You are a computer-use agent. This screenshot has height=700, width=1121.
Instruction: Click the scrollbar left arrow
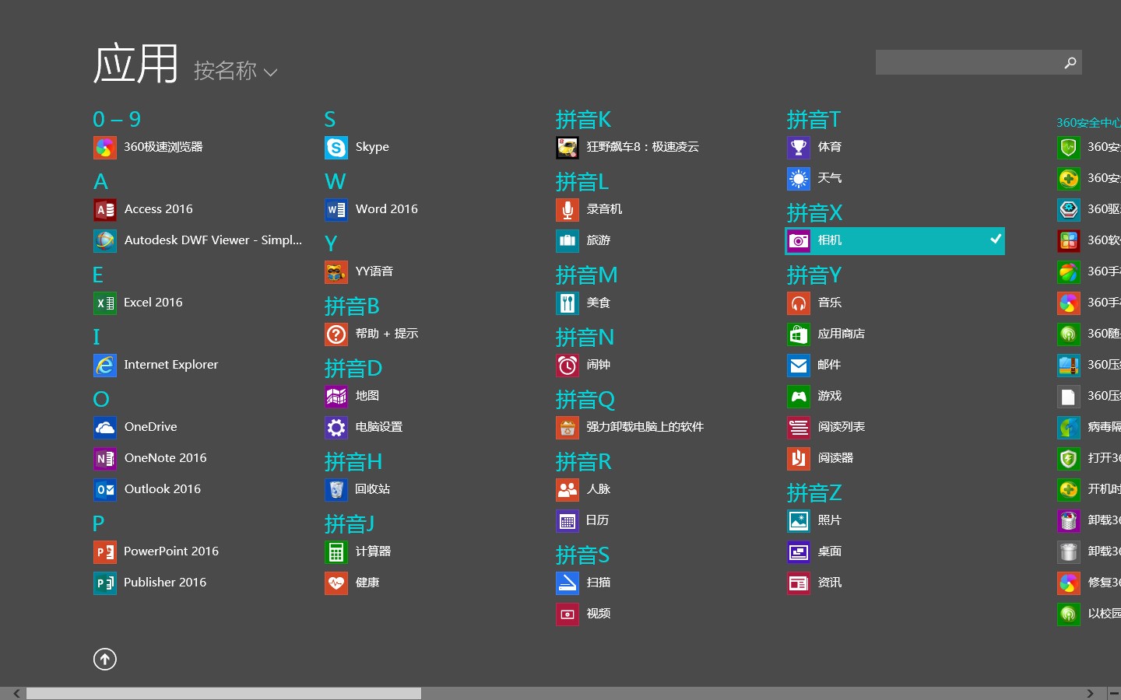(16, 693)
